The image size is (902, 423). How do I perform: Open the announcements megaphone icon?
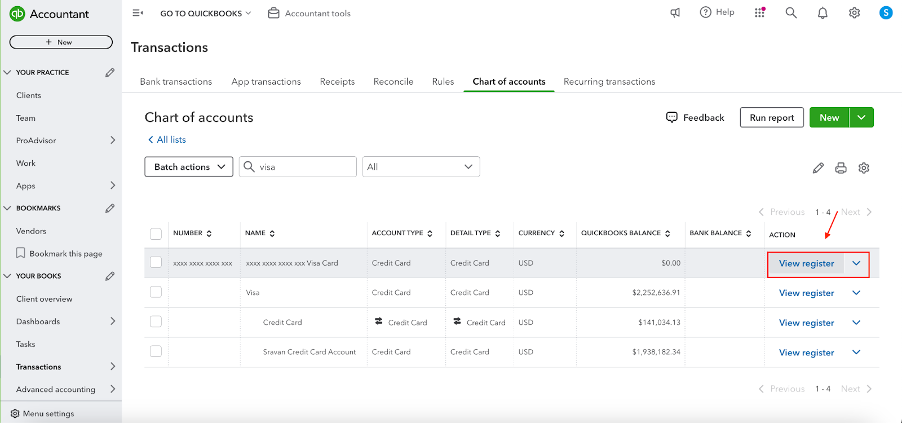pos(675,12)
